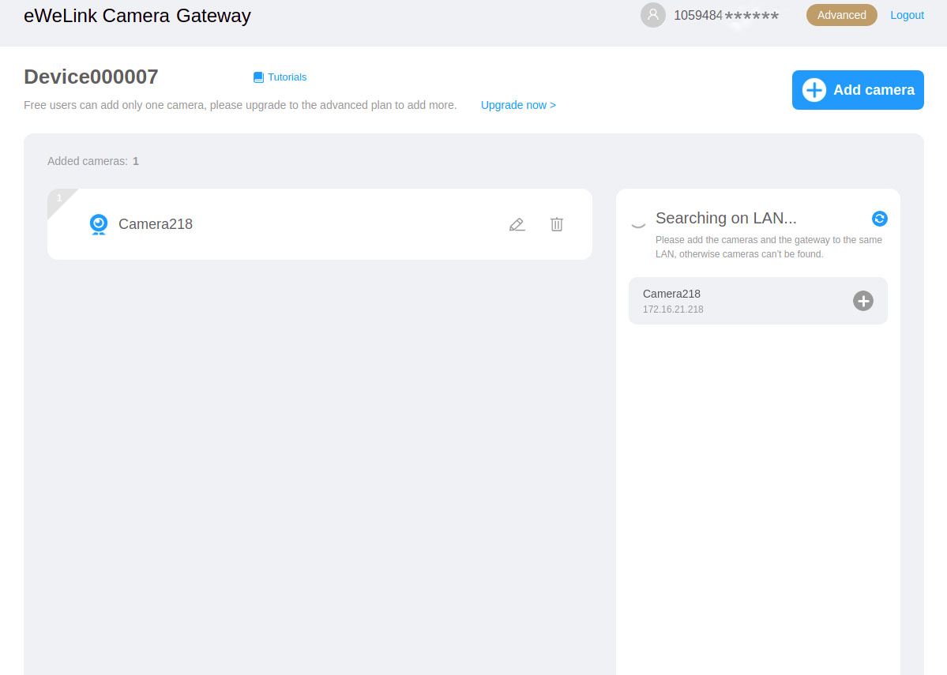Viewport: 947px width, 675px height.
Task: Click the loading spinner beside Searching on LAN
Action: point(638,223)
